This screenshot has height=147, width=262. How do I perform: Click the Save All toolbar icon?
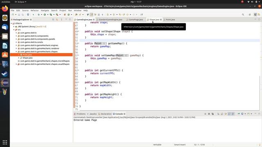click(23, 15)
